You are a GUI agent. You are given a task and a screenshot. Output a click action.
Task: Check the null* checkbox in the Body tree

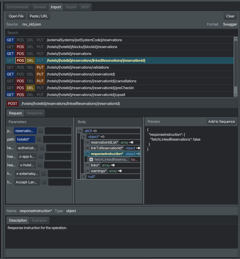(84, 176)
